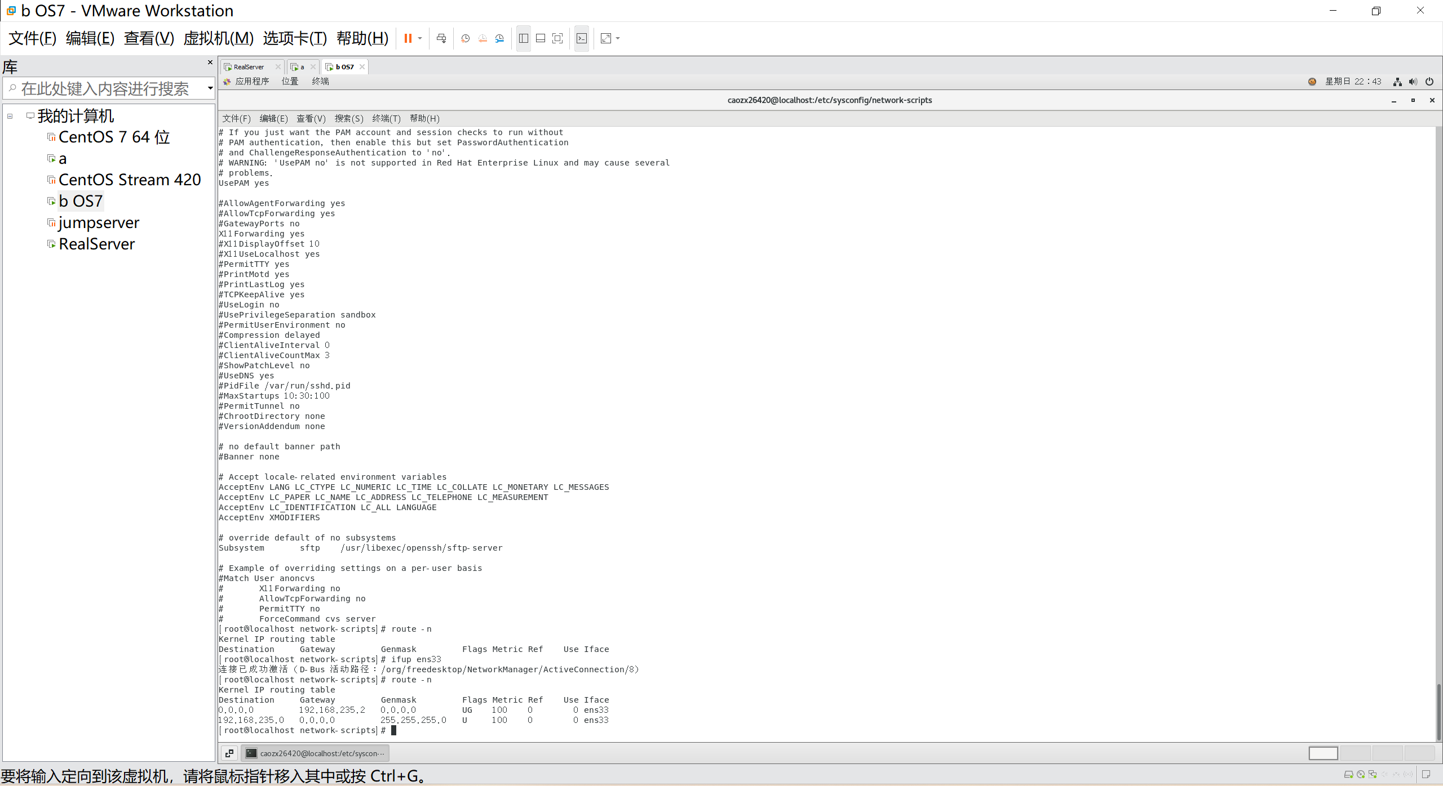This screenshot has width=1443, height=786.
Task: Click the hard disk status icon
Action: [x=1348, y=775]
